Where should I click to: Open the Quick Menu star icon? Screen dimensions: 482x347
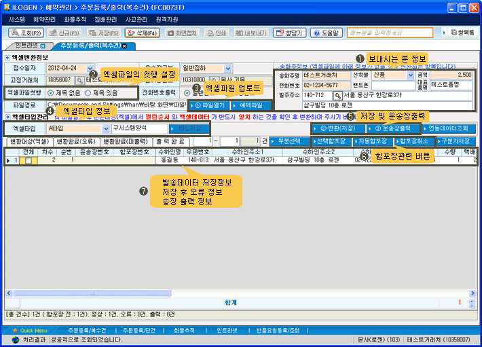13,330
